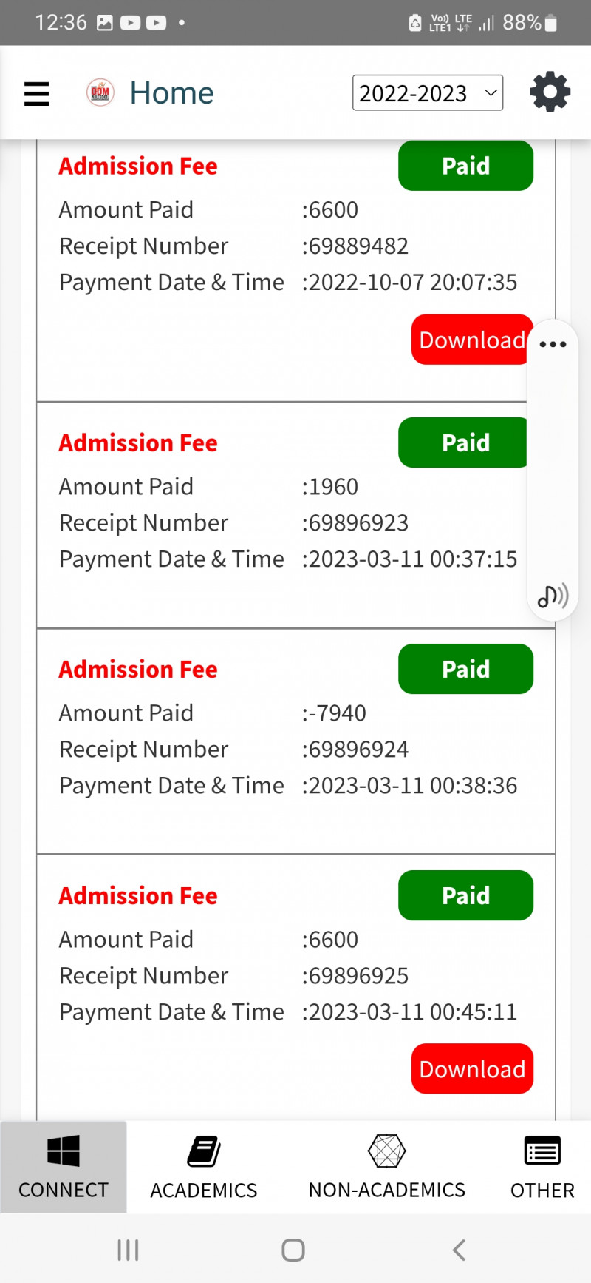Download receipt number 69896925
The image size is (591, 1283).
click(x=472, y=1068)
